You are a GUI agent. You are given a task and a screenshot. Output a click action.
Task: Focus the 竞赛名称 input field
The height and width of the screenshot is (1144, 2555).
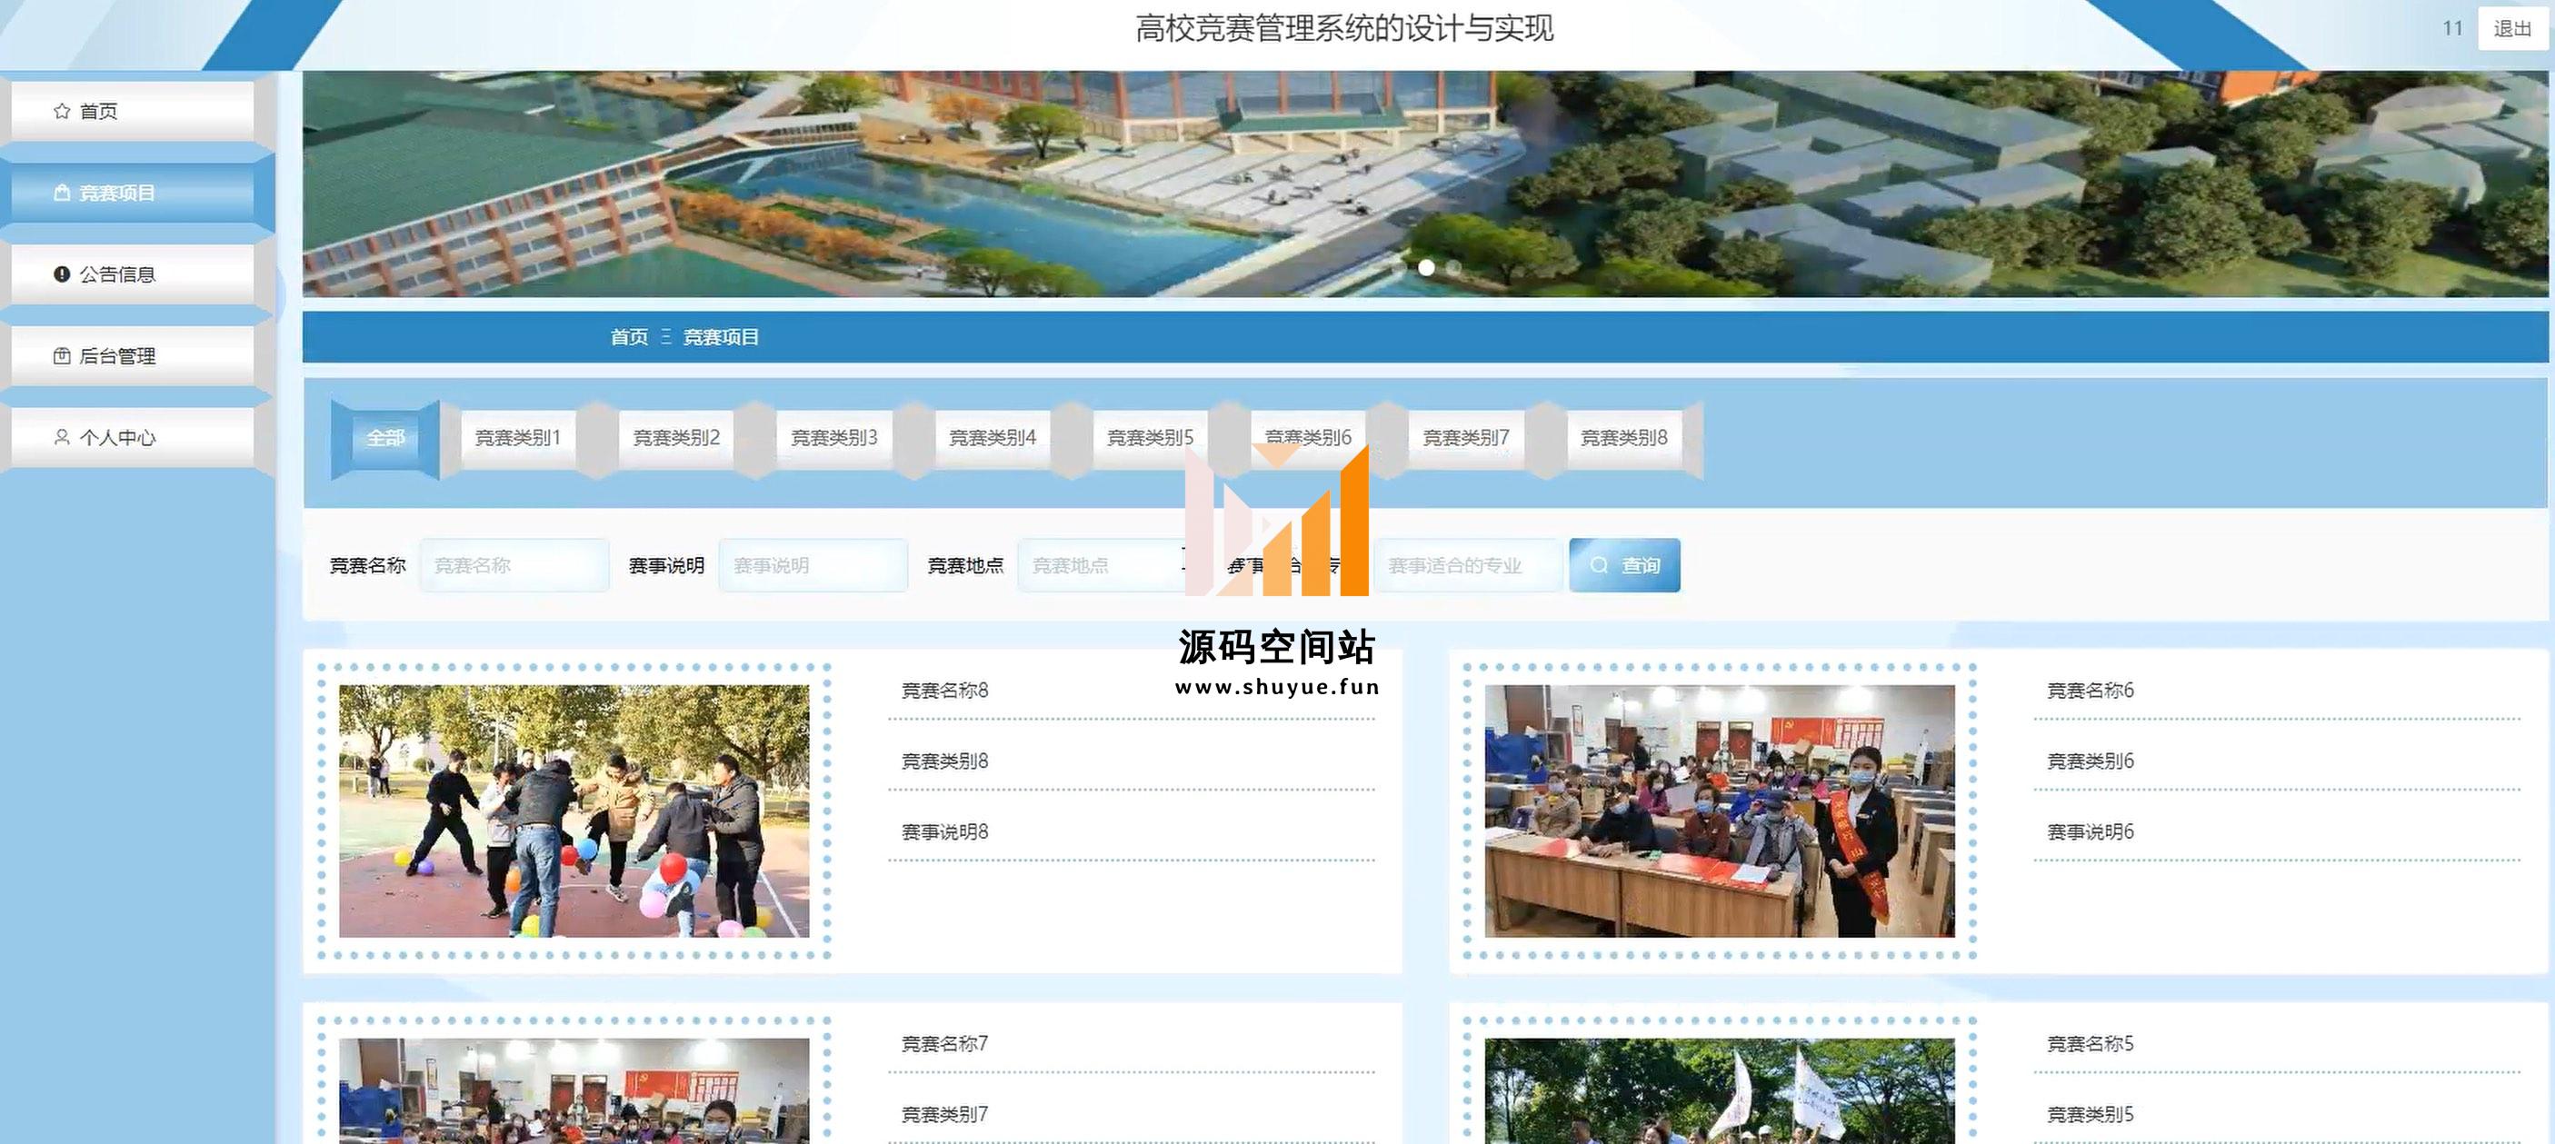point(514,565)
